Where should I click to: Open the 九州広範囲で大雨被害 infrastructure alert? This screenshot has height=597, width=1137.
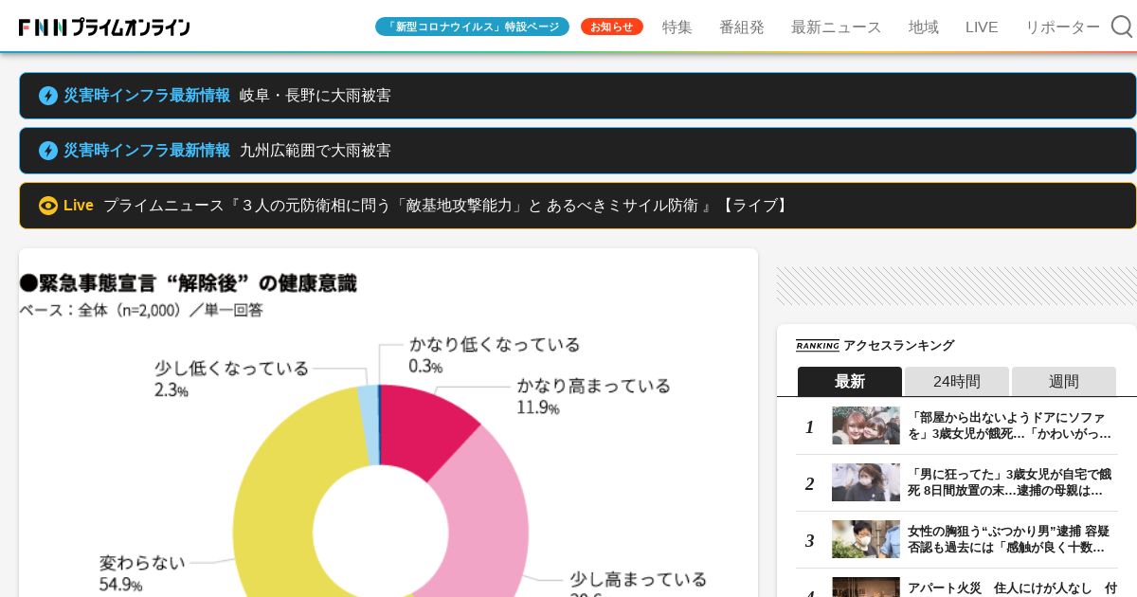click(578, 151)
